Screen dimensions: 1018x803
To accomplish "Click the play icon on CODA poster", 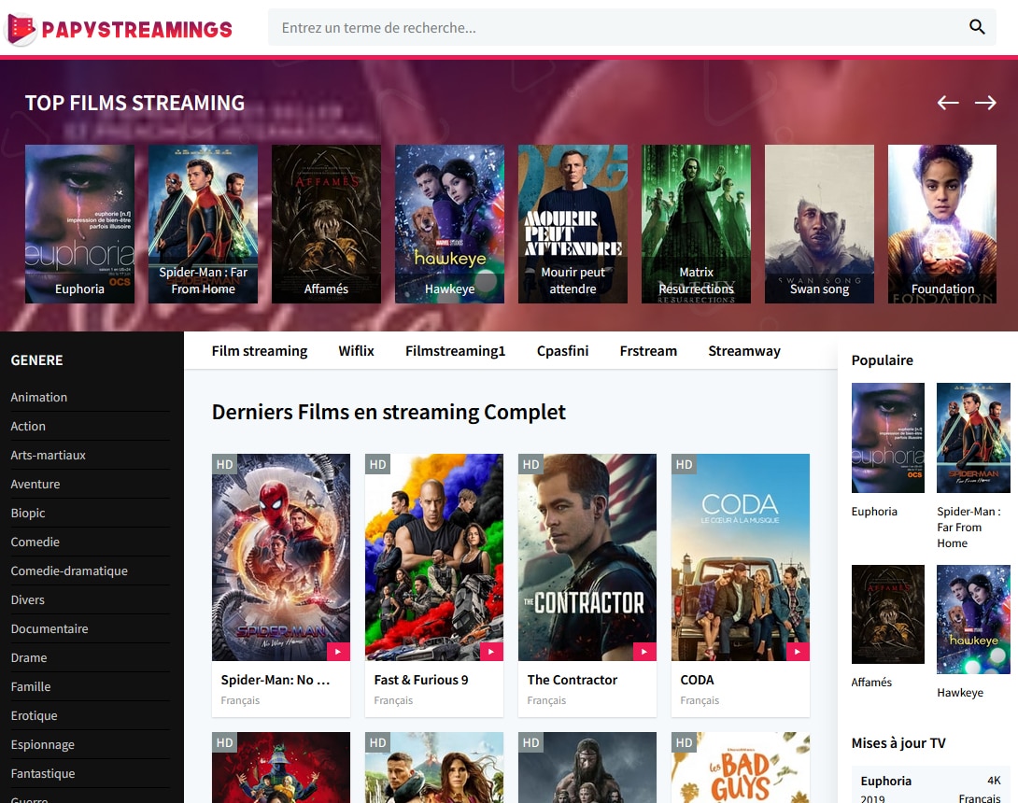I will coord(797,653).
